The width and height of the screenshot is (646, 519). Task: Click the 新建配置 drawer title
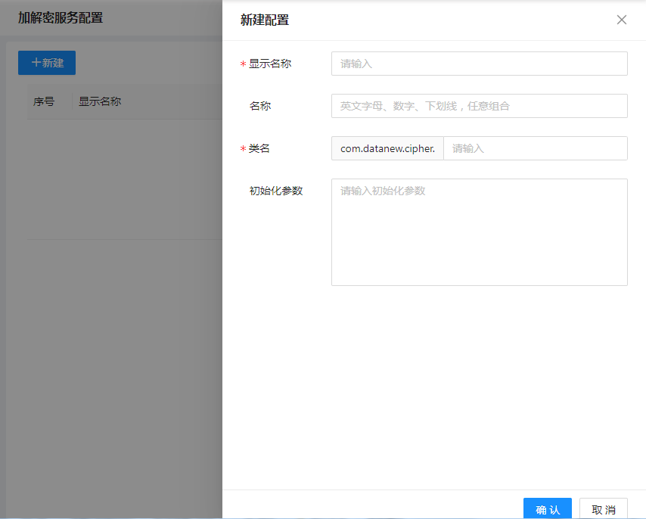click(x=265, y=20)
